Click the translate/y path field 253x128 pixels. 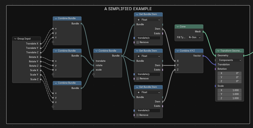click(x=148, y=74)
